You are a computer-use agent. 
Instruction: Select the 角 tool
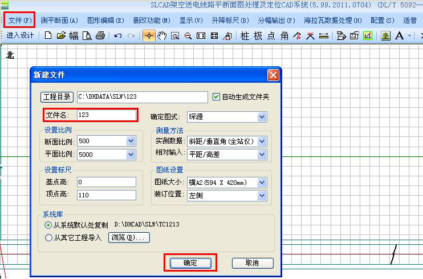[284, 35]
